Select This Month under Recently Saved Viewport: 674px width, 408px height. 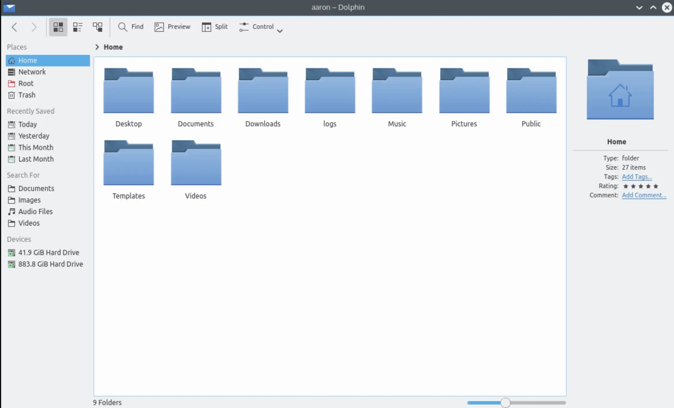point(35,147)
